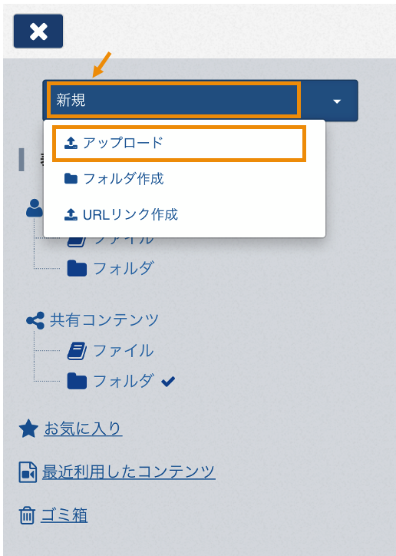Viewport: 396px width, 556px height.
Task: Click the upload icon beside アップロード
Action: [x=71, y=143]
